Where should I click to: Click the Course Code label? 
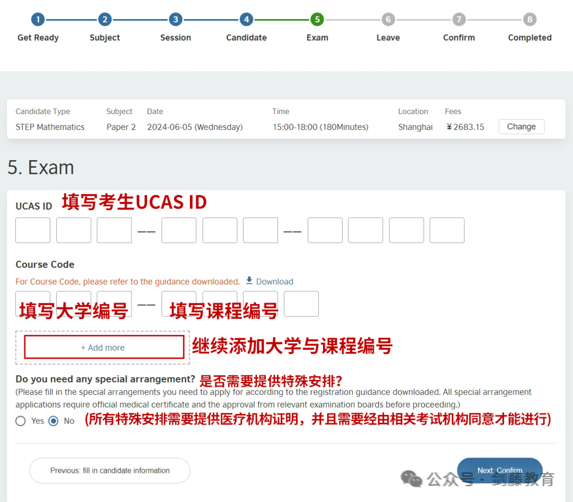pyautogui.click(x=45, y=264)
